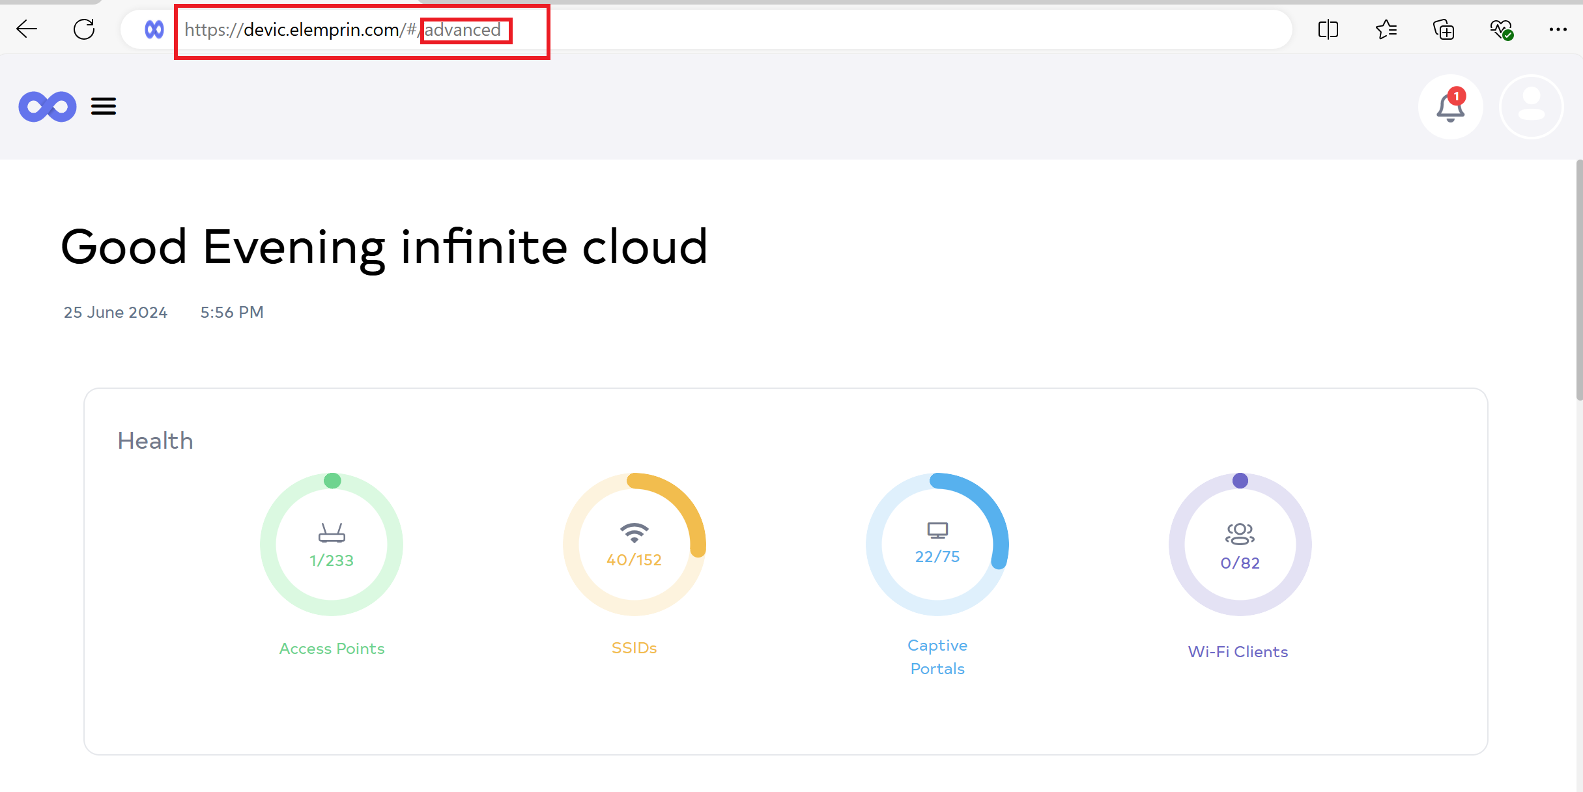
Task: Open the notifications bell
Action: pos(1450,107)
